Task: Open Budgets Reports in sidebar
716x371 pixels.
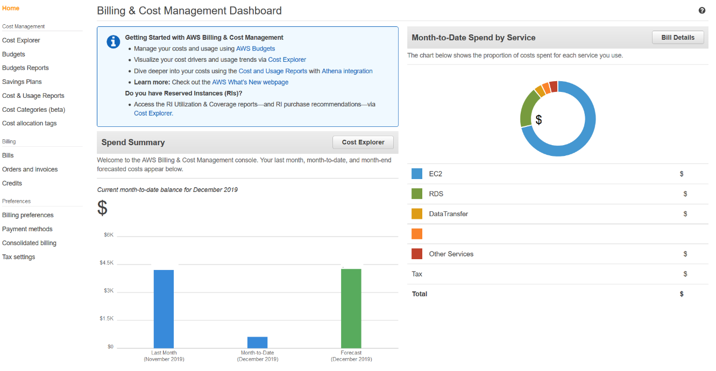Action: tap(25, 68)
